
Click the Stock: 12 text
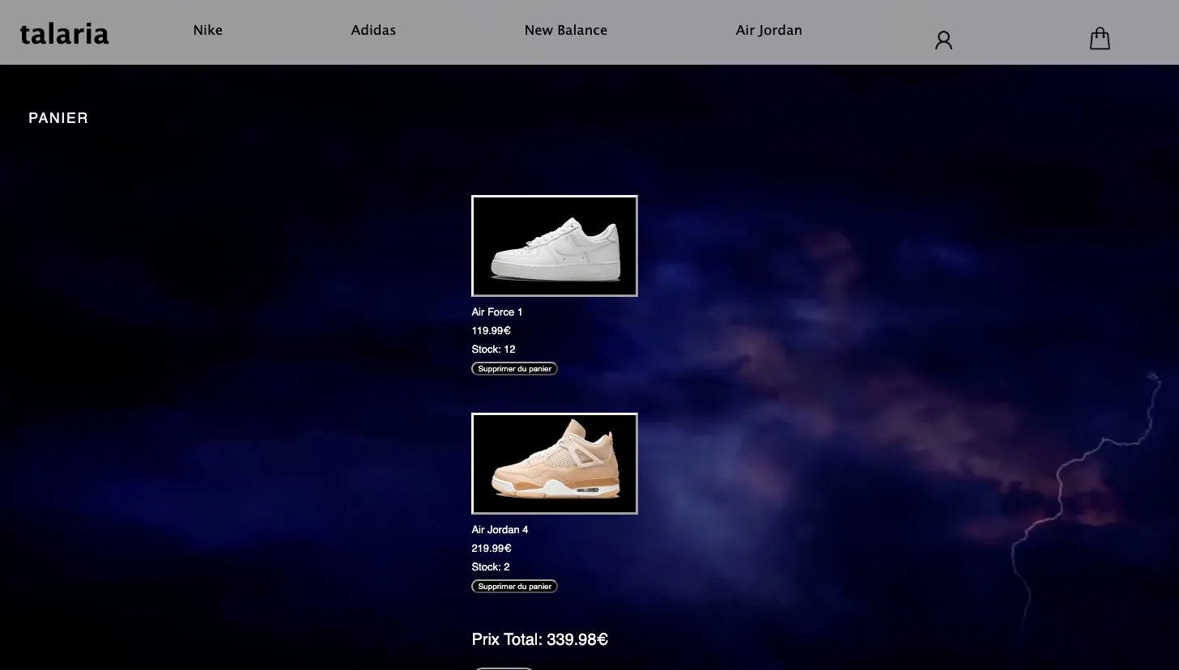click(493, 350)
